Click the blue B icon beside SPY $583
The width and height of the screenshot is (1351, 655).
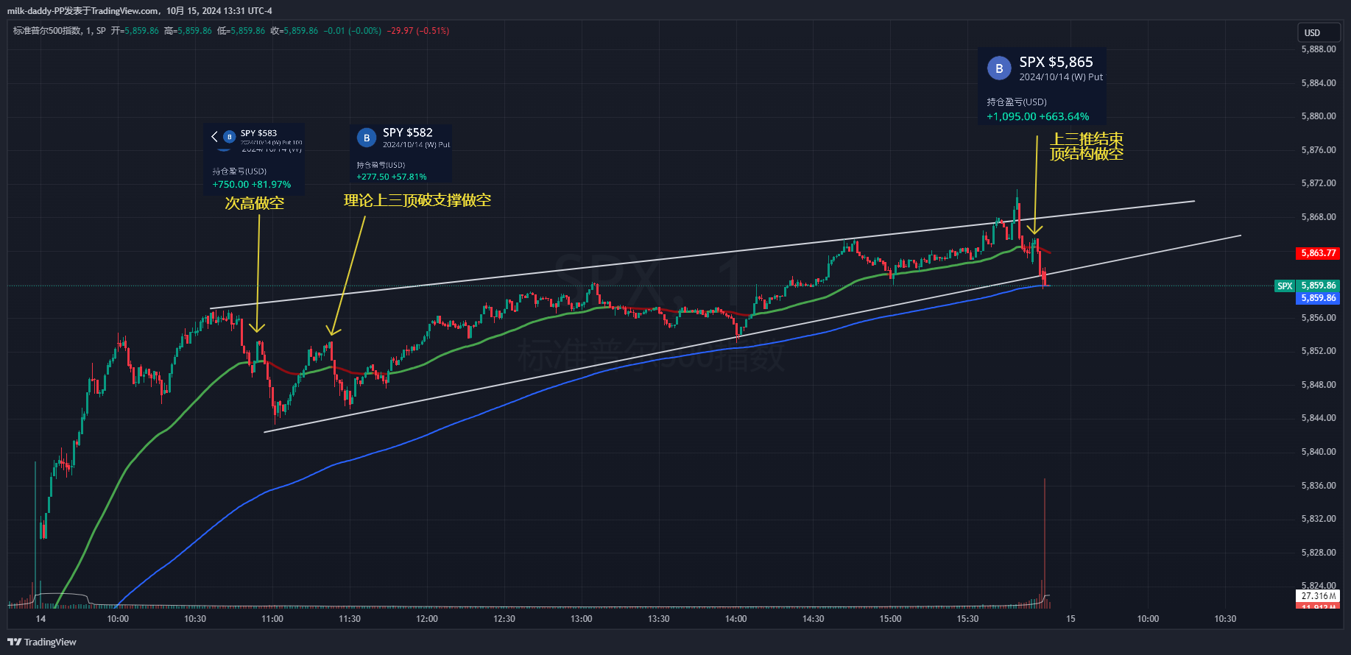point(229,136)
